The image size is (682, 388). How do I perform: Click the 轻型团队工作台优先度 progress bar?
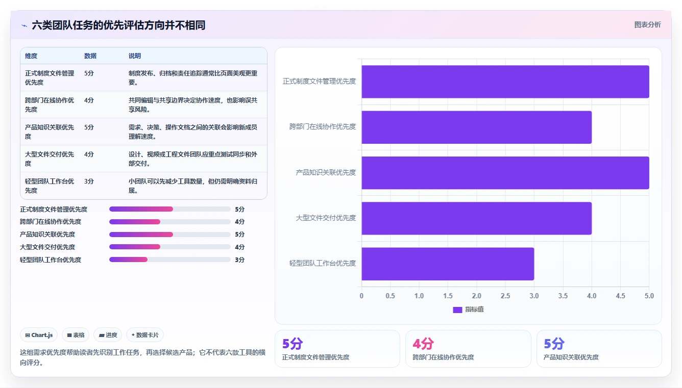[x=170, y=260]
